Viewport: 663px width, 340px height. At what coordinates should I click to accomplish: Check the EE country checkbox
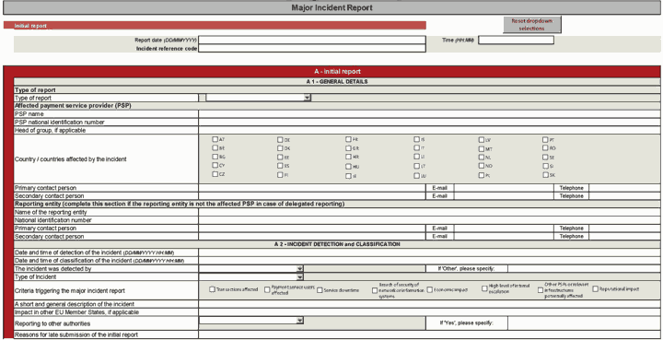(280, 157)
